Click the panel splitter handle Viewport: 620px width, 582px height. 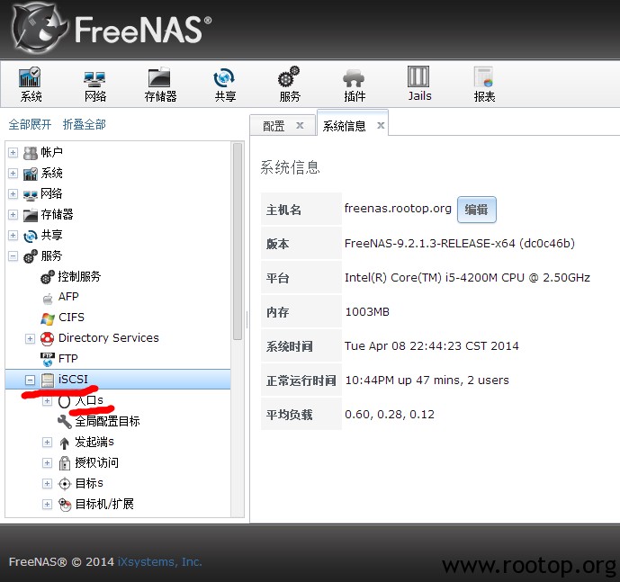[x=247, y=319]
